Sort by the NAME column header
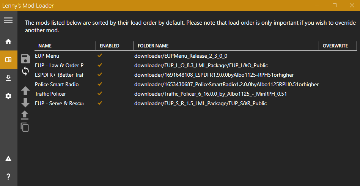The image size is (360, 186). [45, 46]
